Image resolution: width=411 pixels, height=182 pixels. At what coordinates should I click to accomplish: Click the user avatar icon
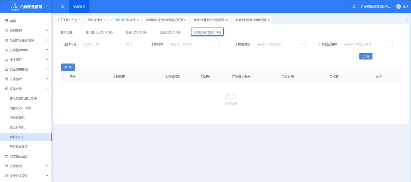coord(398,6)
